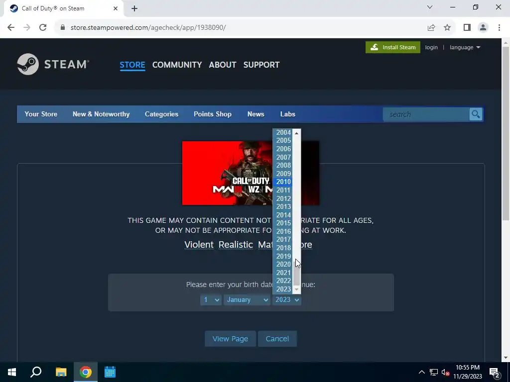Click the birth year 2023 dropdown

tap(286, 299)
